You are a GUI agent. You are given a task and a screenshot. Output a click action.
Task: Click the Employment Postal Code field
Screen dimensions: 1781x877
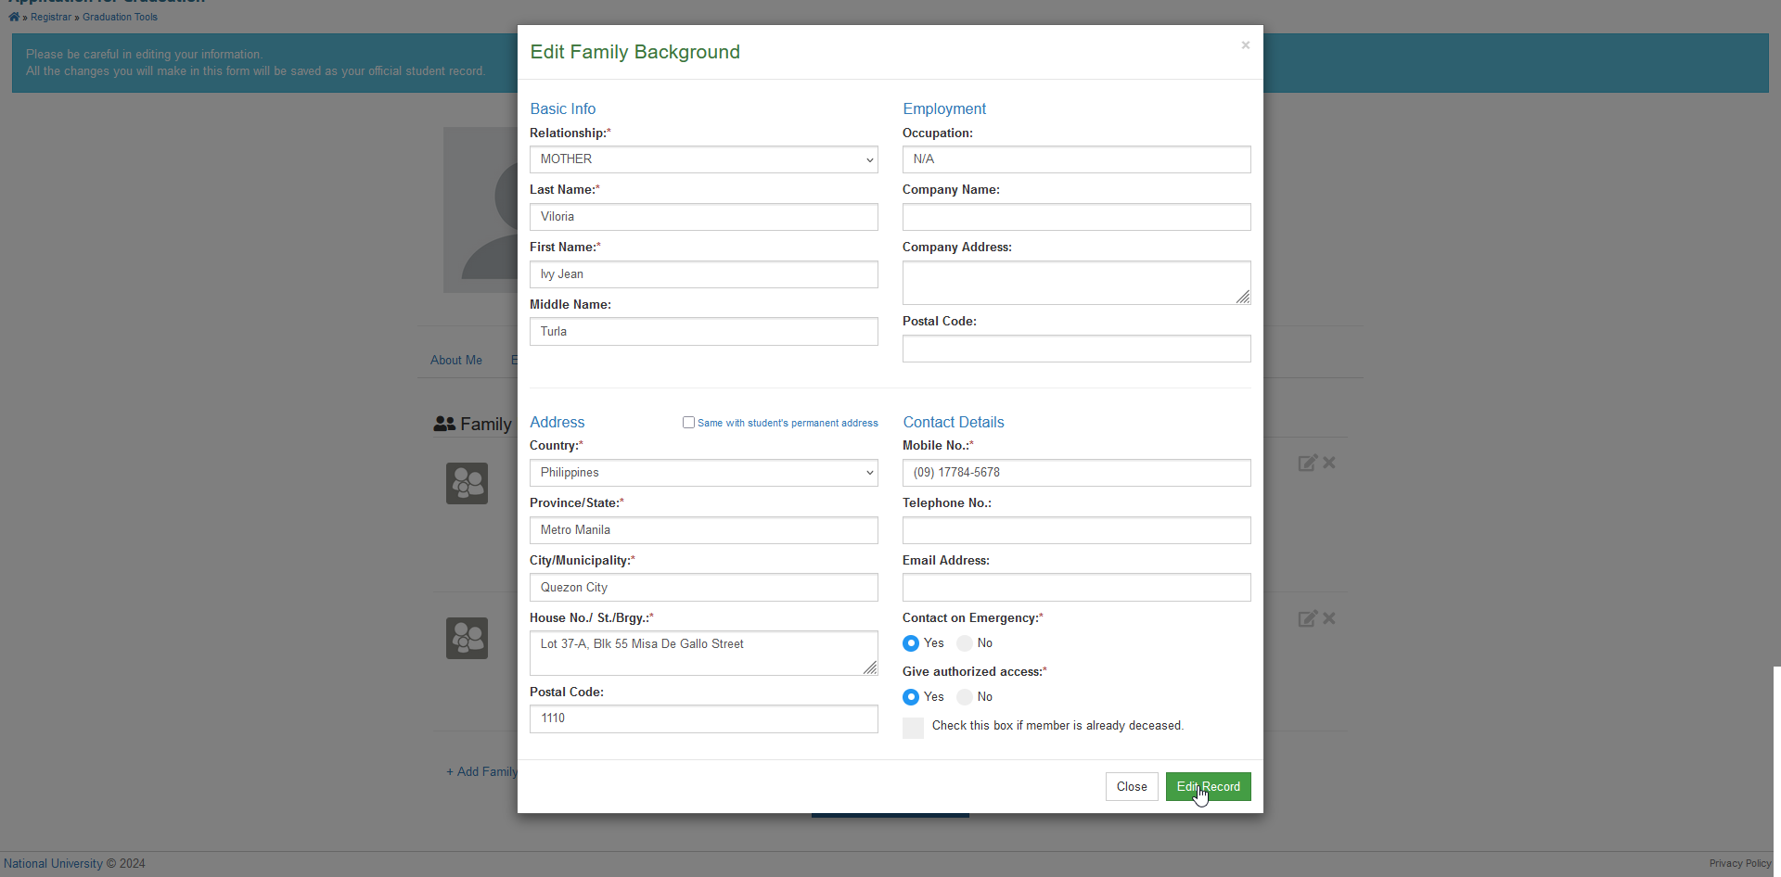(1077, 349)
